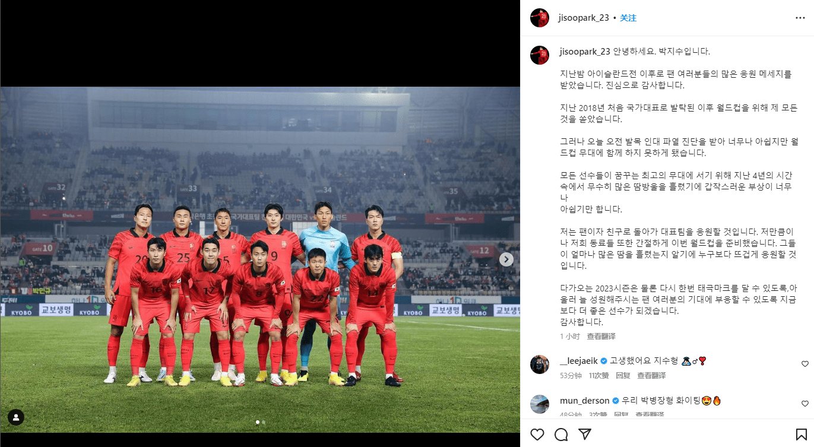Like mun_derson's comment heart
The width and height of the screenshot is (814, 447).
tap(805, 404)
